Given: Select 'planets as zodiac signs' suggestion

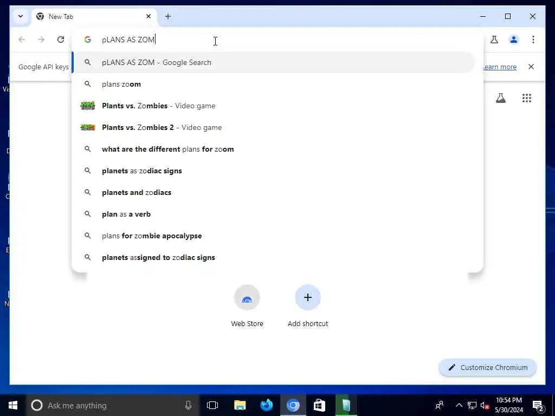Looking at the screenshot, I should pyautogui.click(x=273, y=171).
